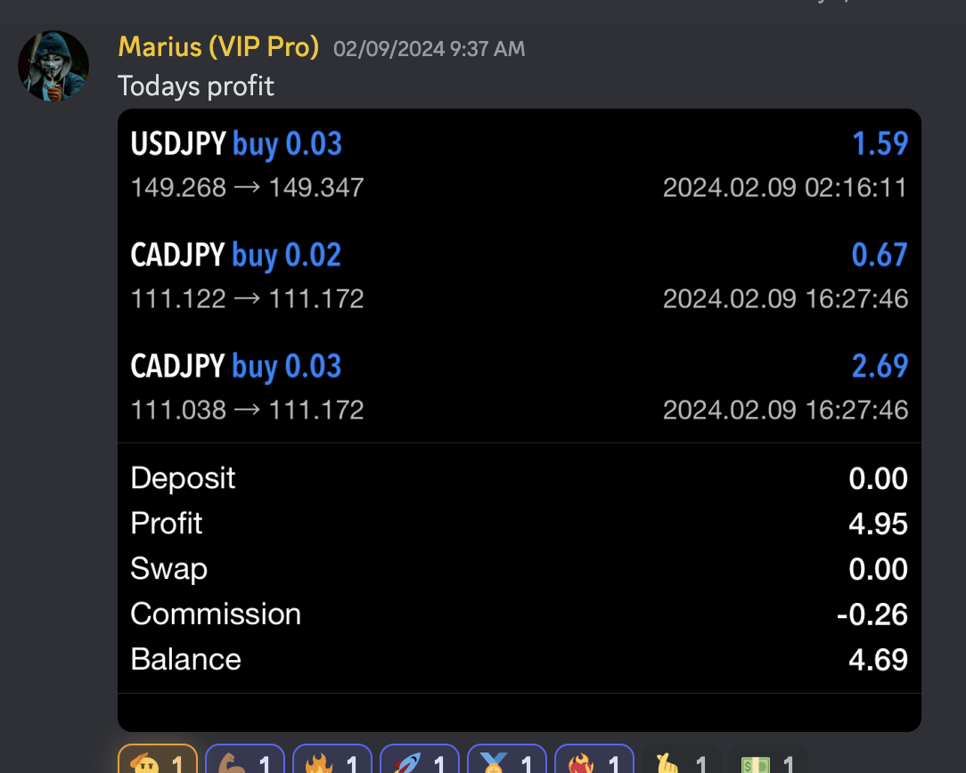Toggle off the highlighted cowboy reaction

[x=157, y=763]
